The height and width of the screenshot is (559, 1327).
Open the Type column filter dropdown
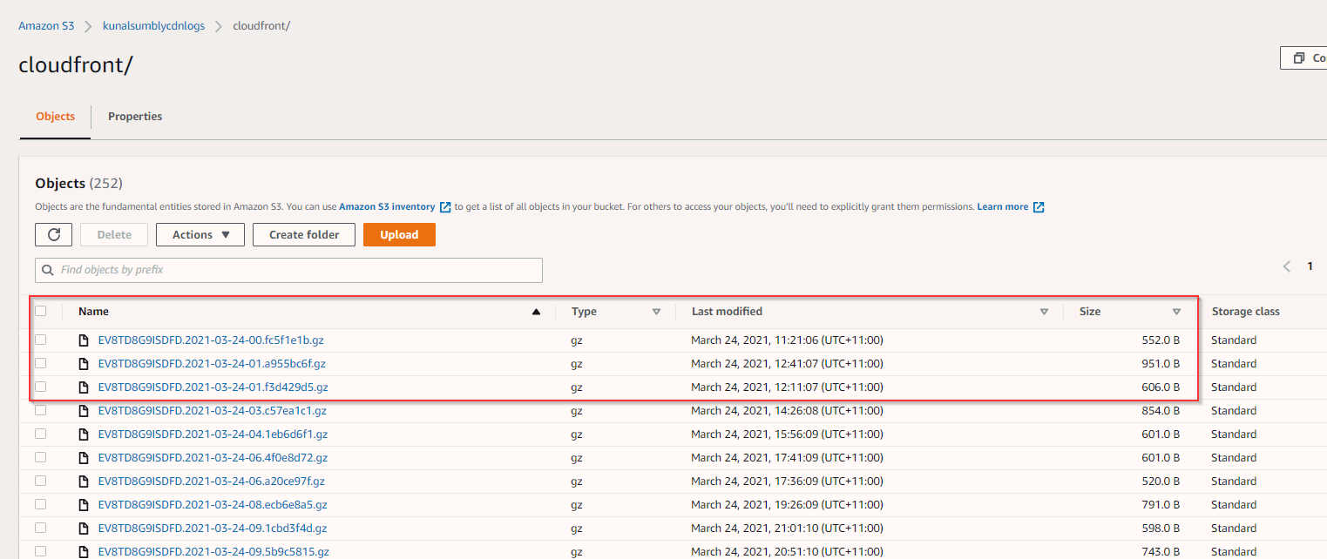(x=657, y=311)
